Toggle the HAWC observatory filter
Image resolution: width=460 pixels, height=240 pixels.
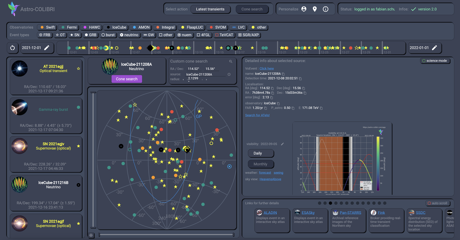pos(92,27)
